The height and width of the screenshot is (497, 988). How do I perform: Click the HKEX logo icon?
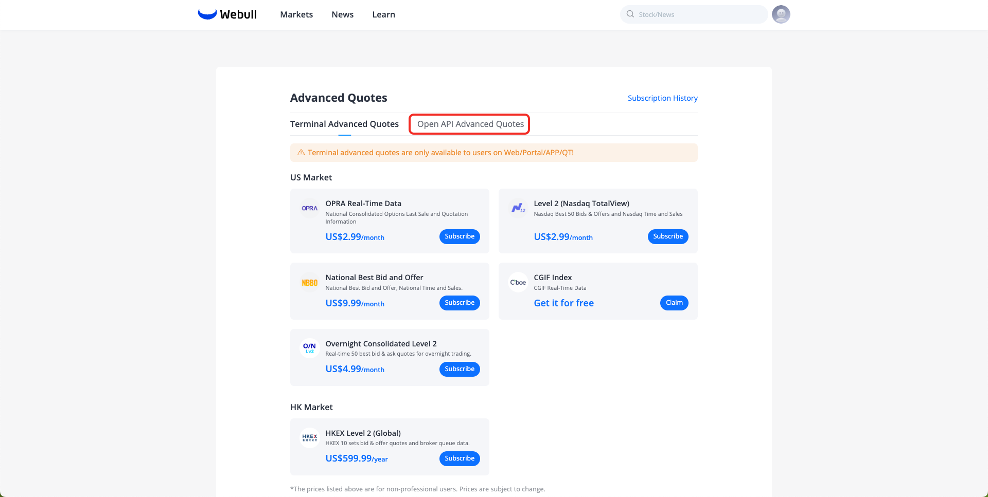310,438
